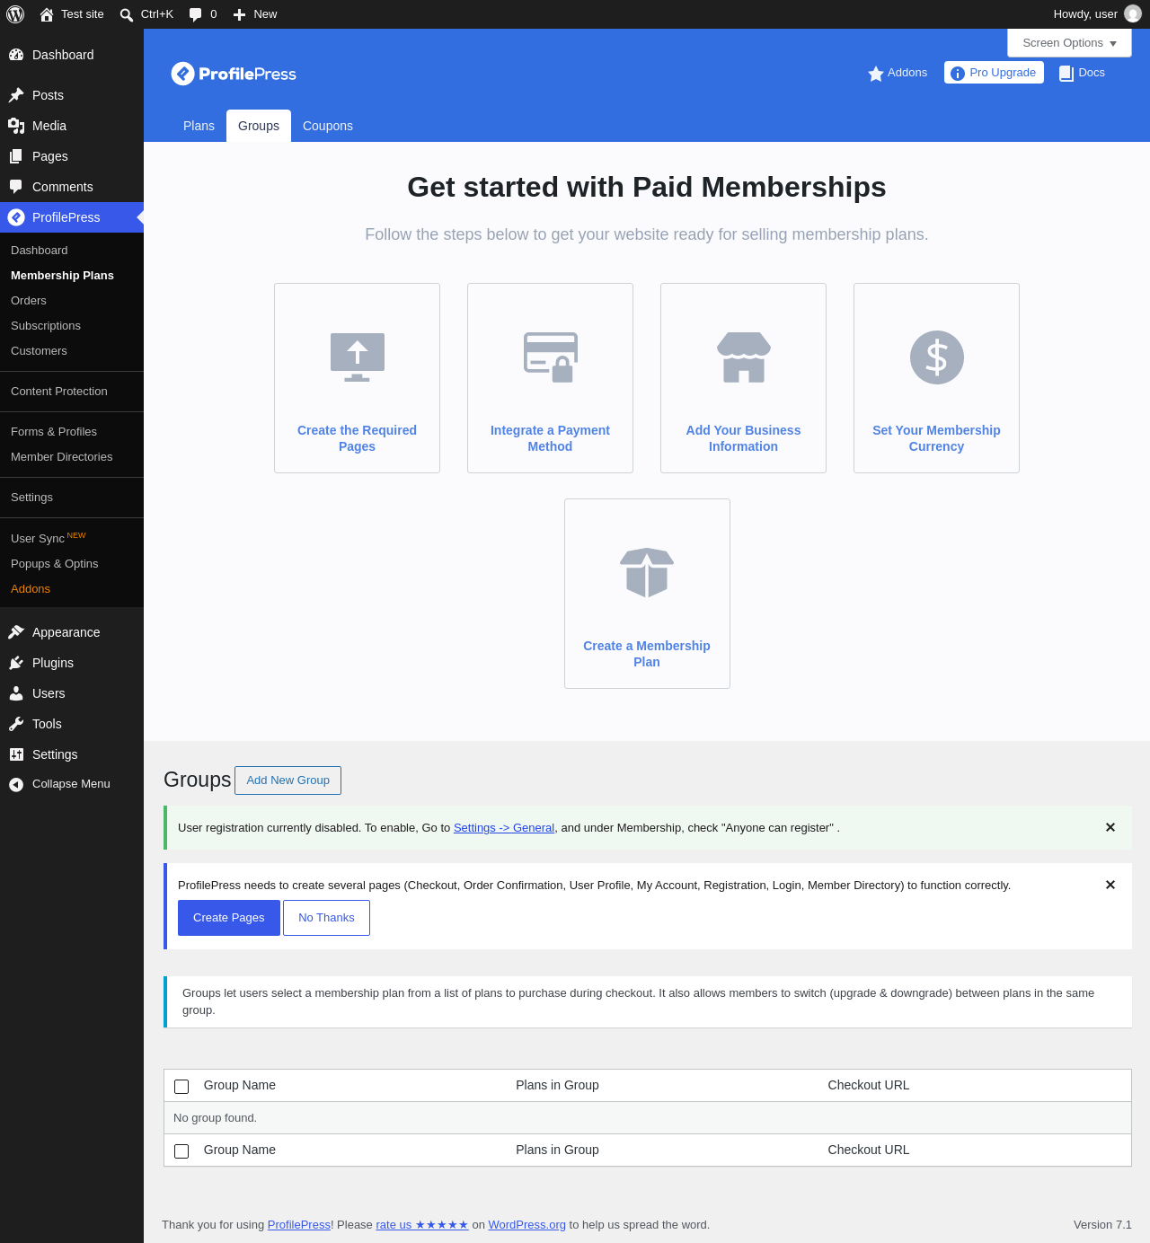
Task: Open Set Your Membership Currency link
Action: pyautogui.click(x=936, y=438)
